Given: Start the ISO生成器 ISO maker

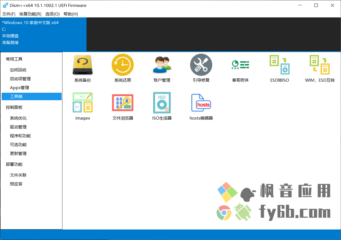Looking at the screenshot, I should tap(162, 106).
